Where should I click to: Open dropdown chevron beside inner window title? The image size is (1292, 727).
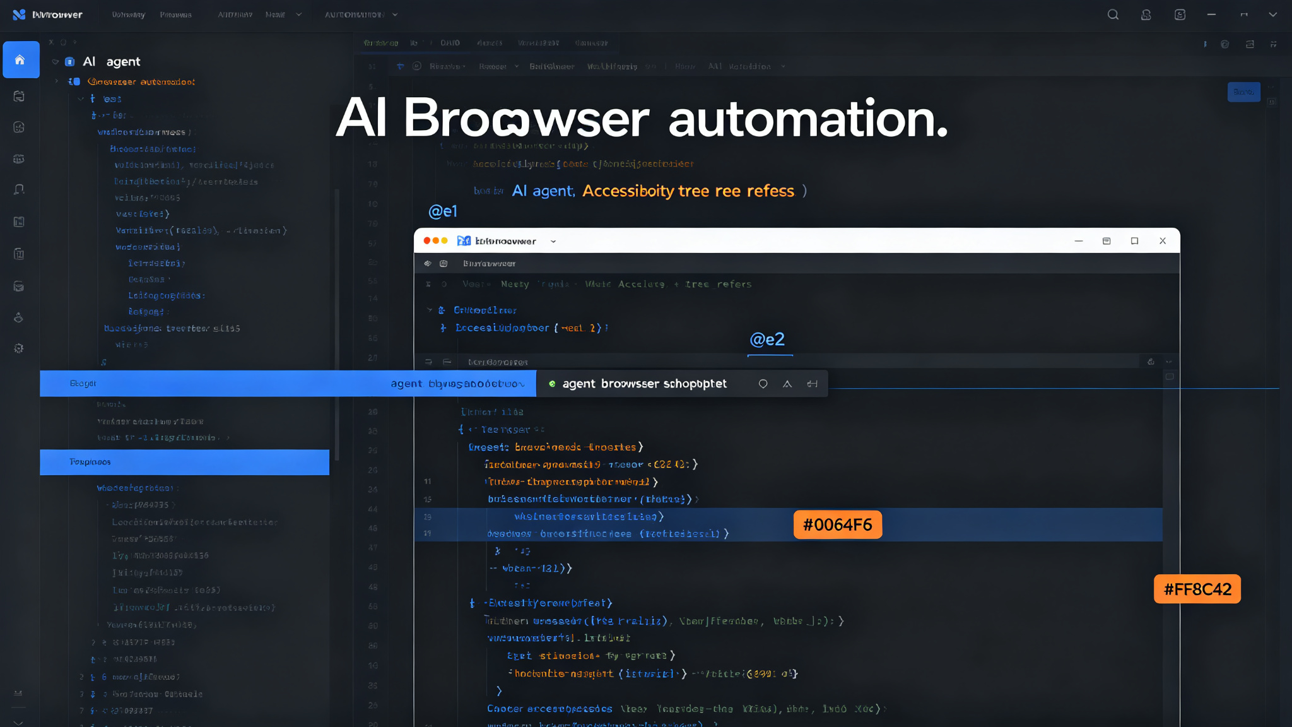[553, 241]
